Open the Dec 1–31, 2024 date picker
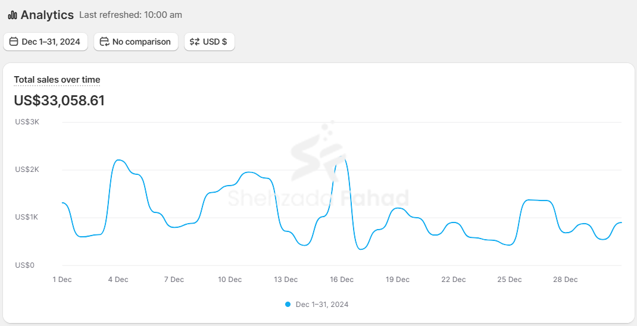Image resolution: width=637 pixels, height=326 pixels. click(46, 42)
